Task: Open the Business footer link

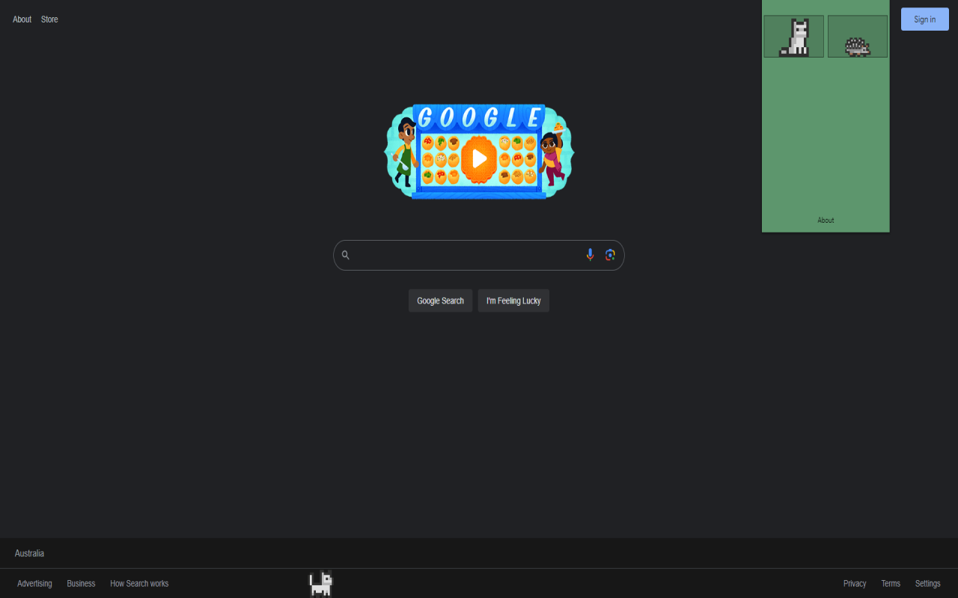Action: [x=81, y=584]
